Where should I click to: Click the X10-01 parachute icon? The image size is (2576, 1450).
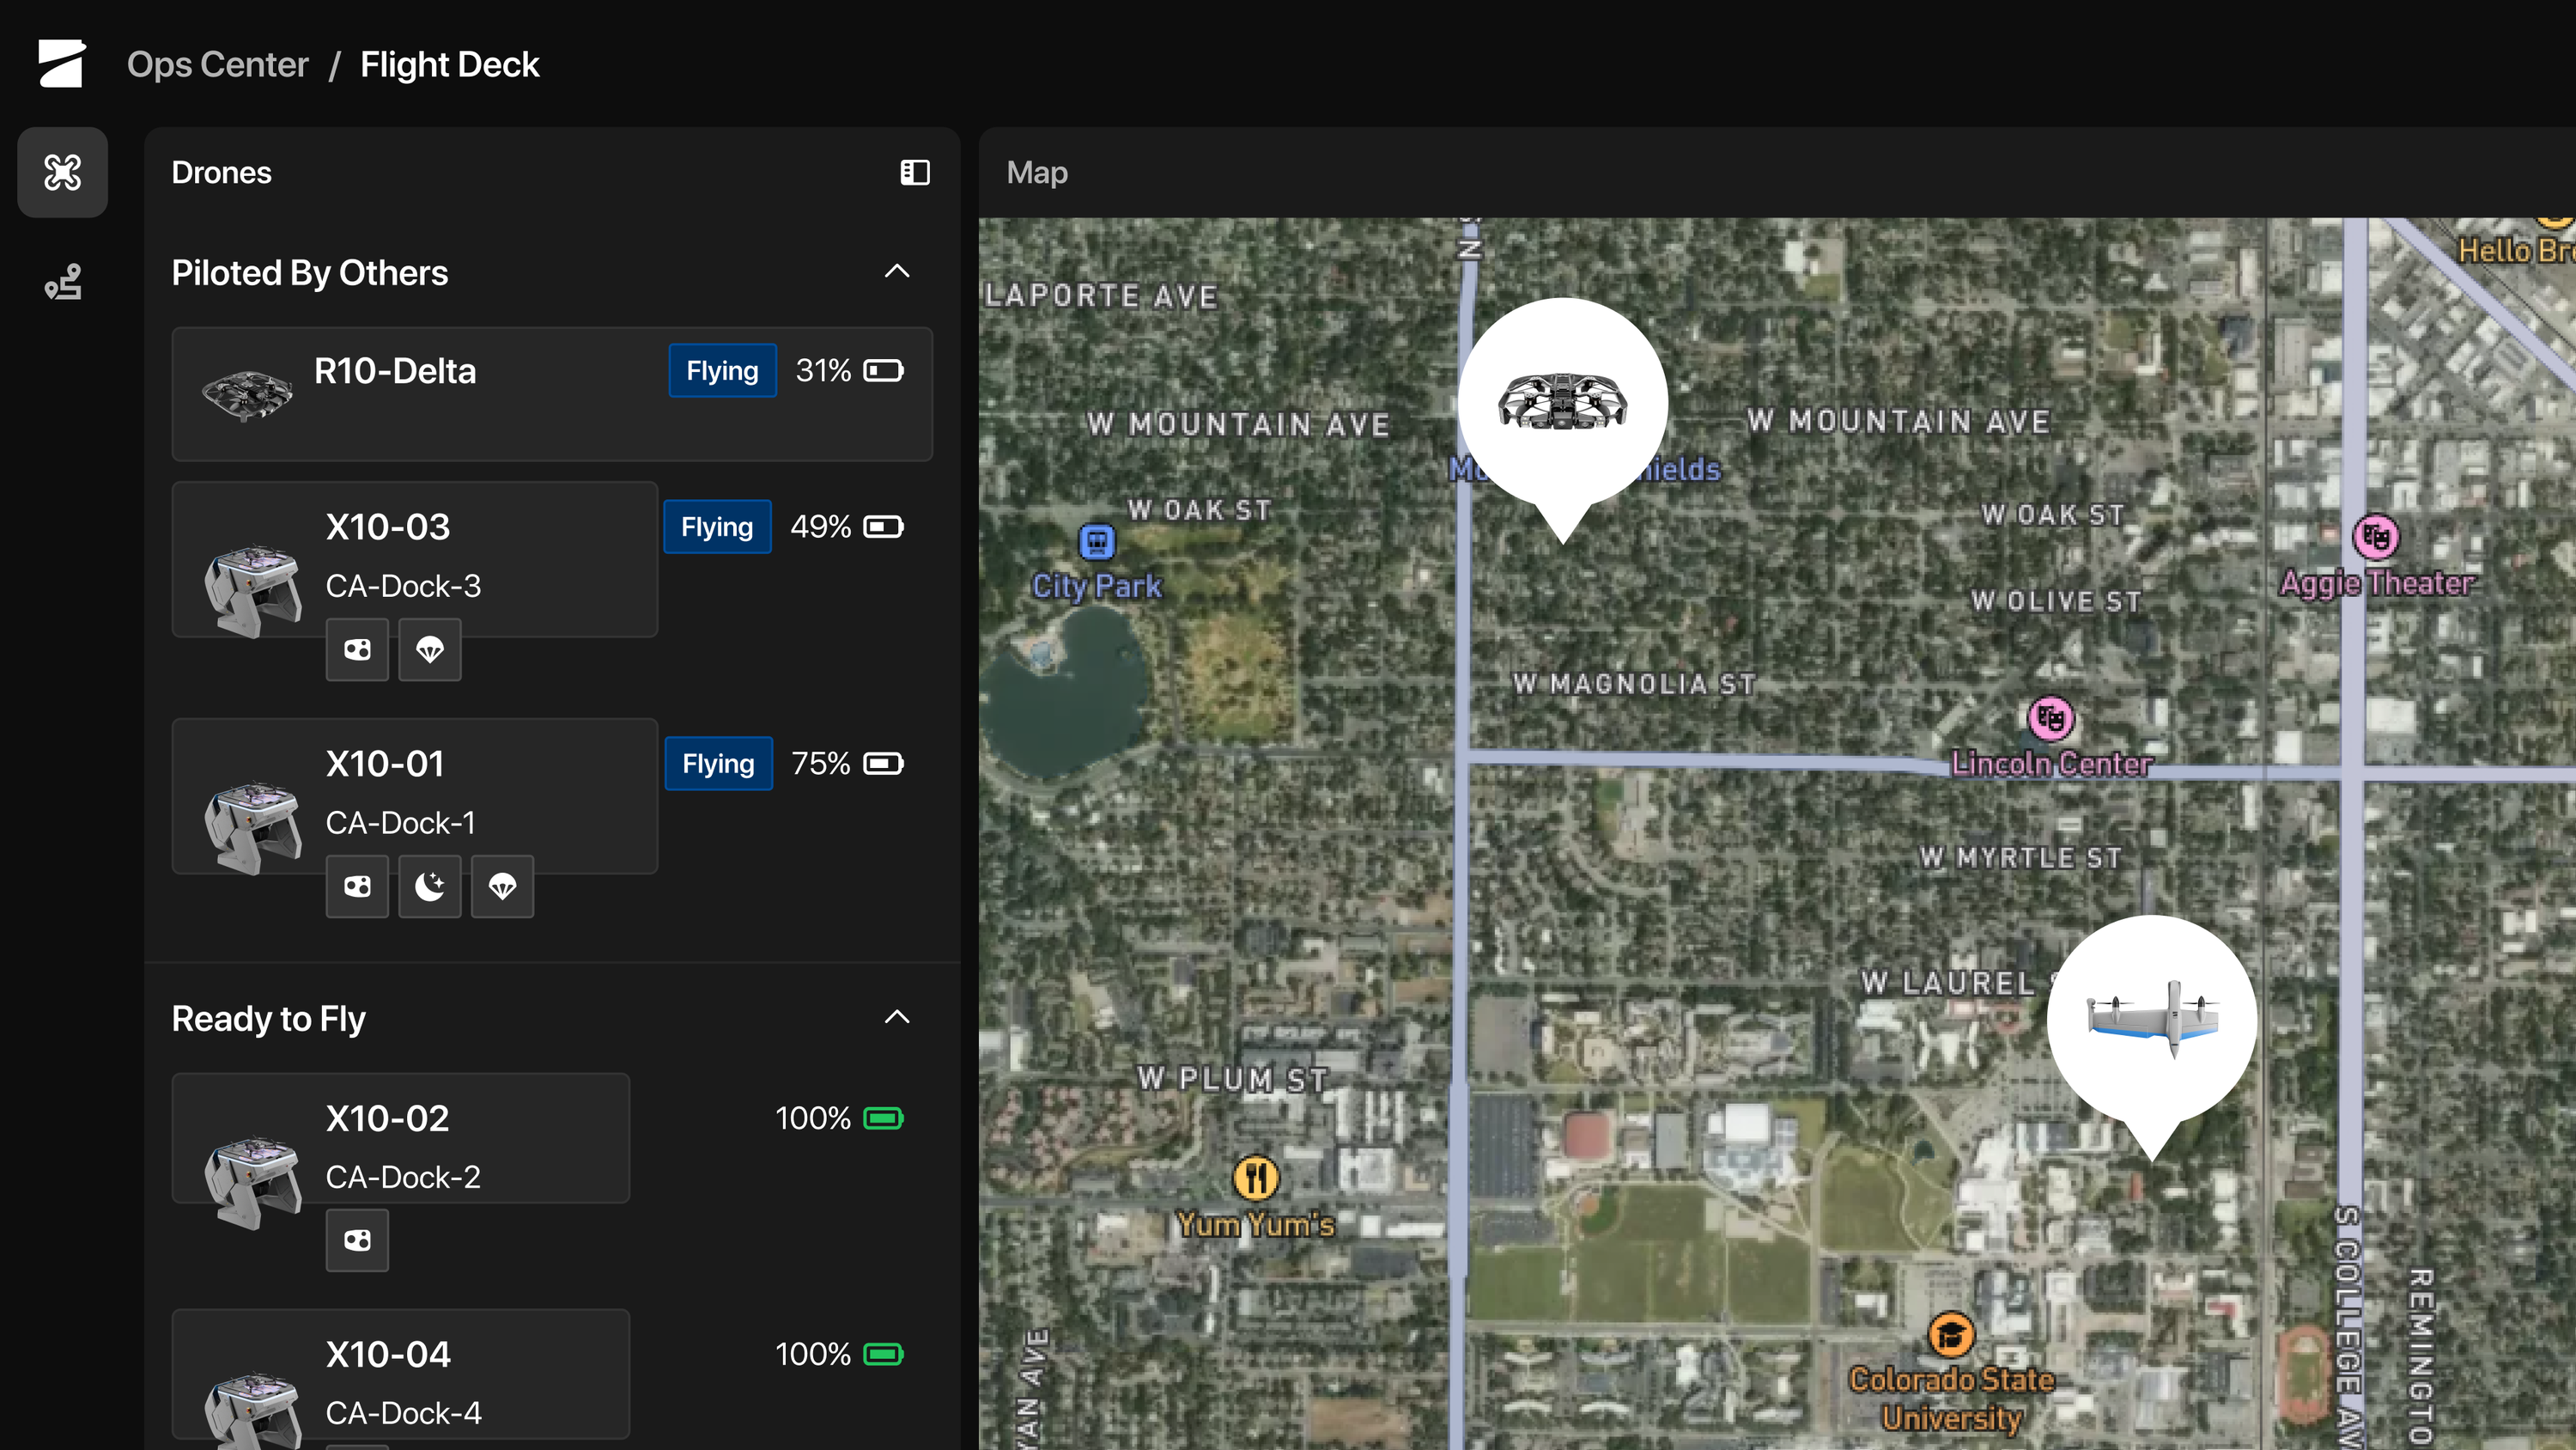click(x=503, y=886)
